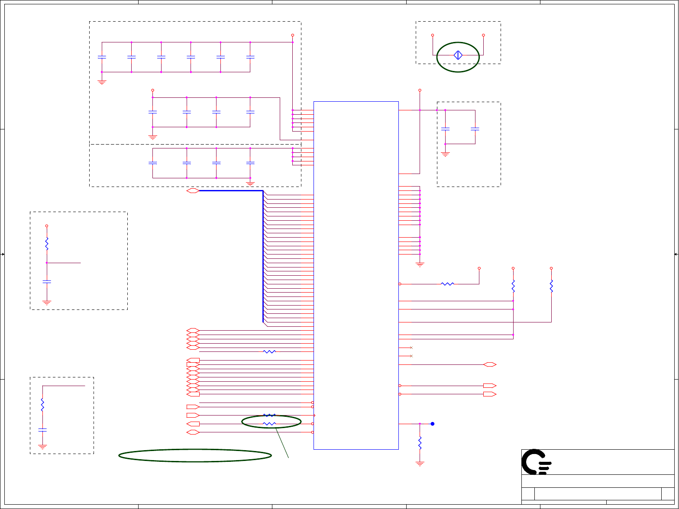
Task: Select the upper no-connect X marker on the IC
Action: click(x=411, y=348)
